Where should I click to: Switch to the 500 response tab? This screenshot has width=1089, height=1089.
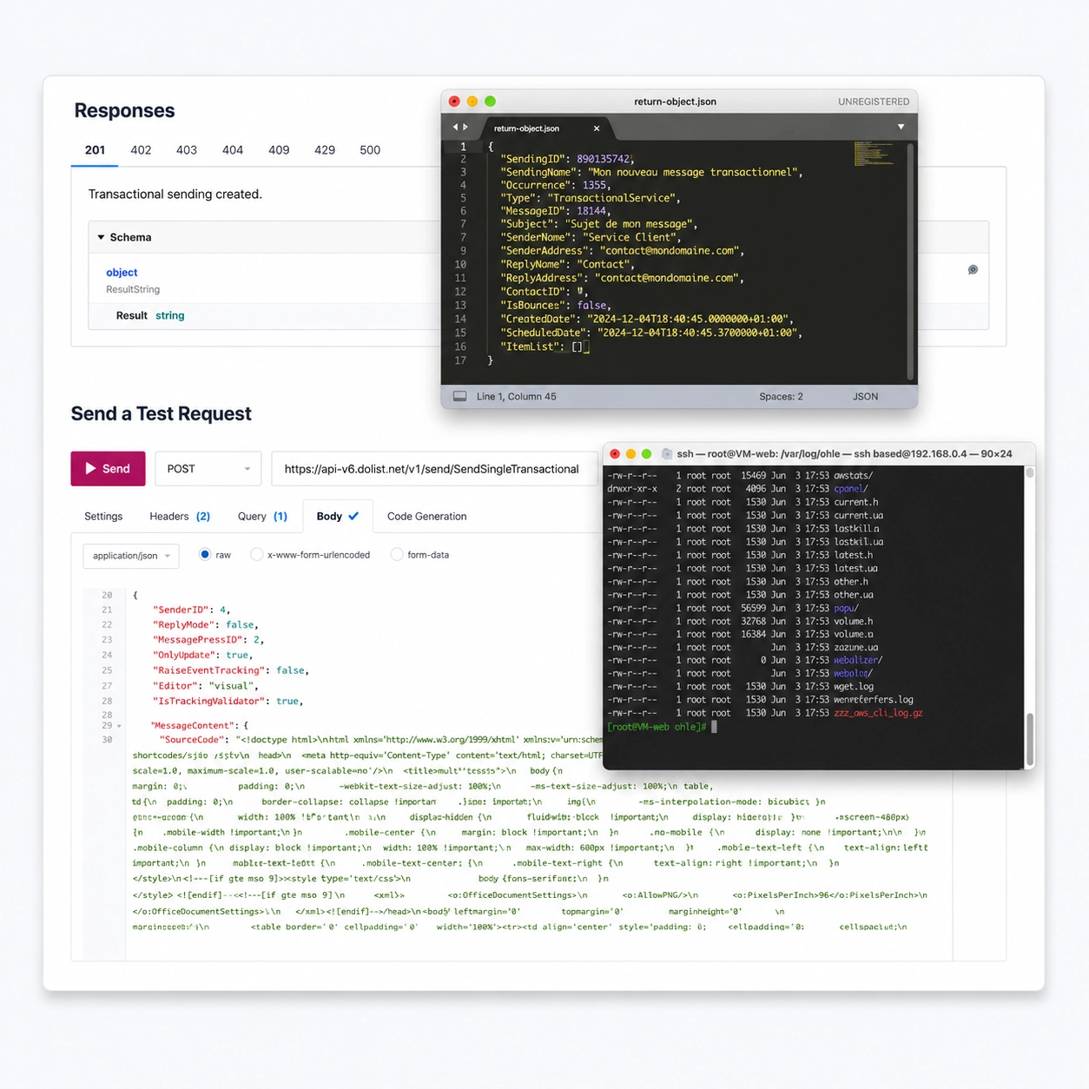pyautogui.click(x=370, y=149)
